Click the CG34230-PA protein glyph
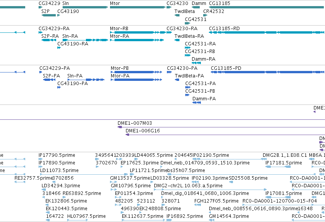 click(169, 72)
